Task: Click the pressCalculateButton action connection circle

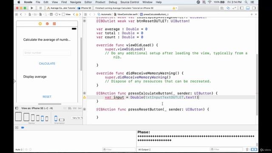Action: 85,93
